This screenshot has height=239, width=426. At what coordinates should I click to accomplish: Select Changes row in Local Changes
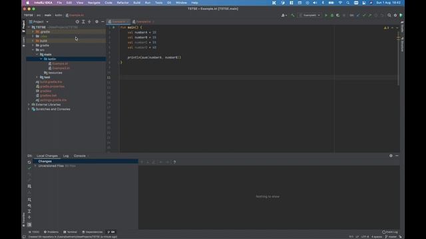(x=86, y=161)
